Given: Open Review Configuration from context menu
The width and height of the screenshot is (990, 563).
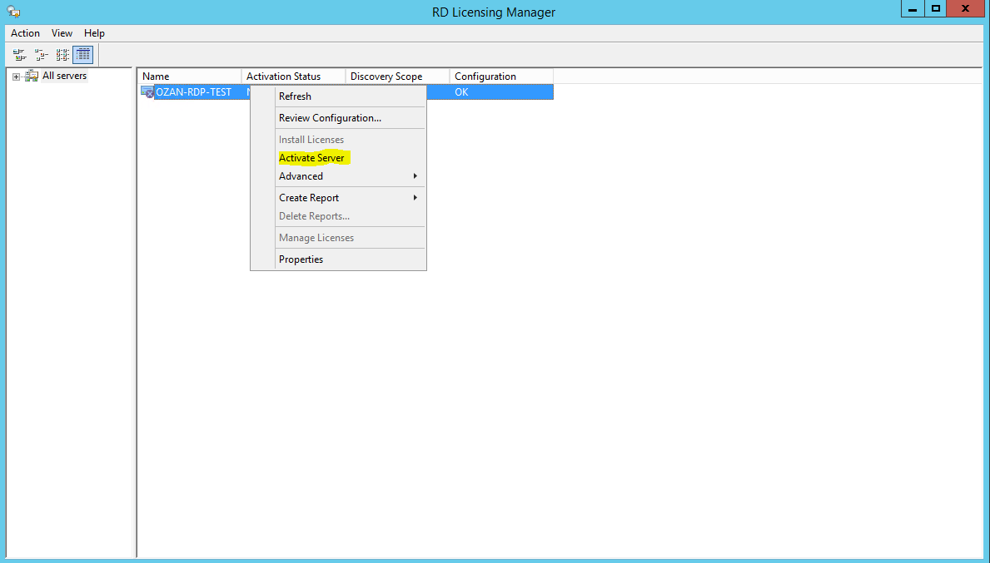Looking at the screenshot, I should tap(330, 118).
